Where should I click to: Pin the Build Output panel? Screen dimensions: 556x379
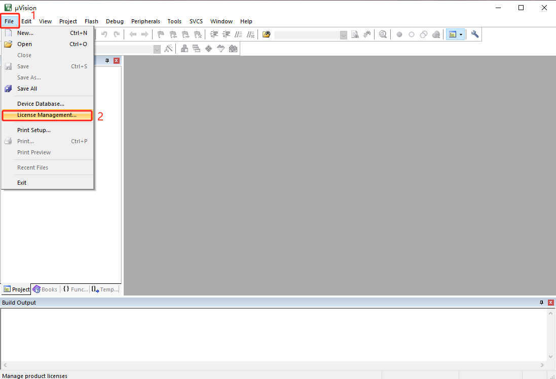[541, 302]
